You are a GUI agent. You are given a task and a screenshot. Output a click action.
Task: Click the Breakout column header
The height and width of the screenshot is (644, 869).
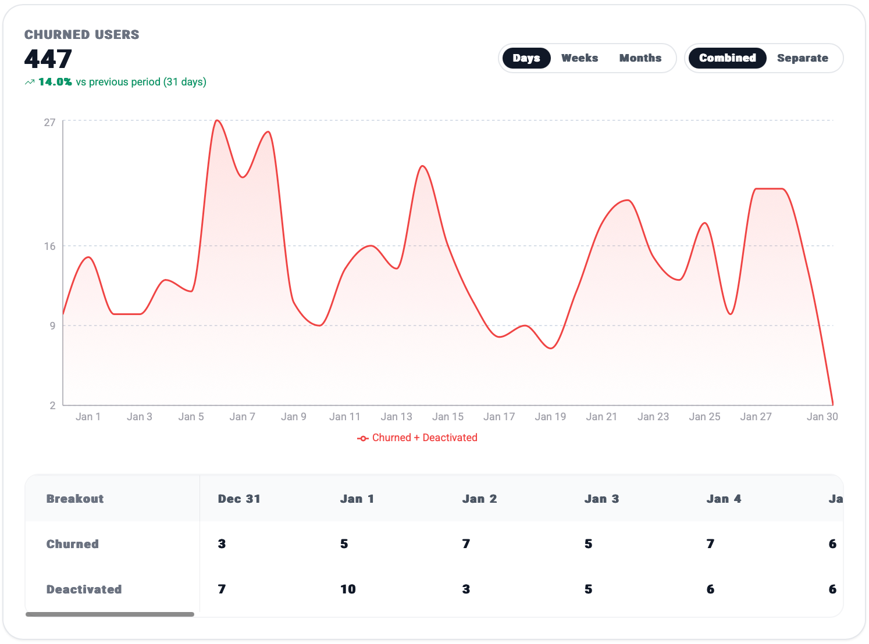click(75, 499)
